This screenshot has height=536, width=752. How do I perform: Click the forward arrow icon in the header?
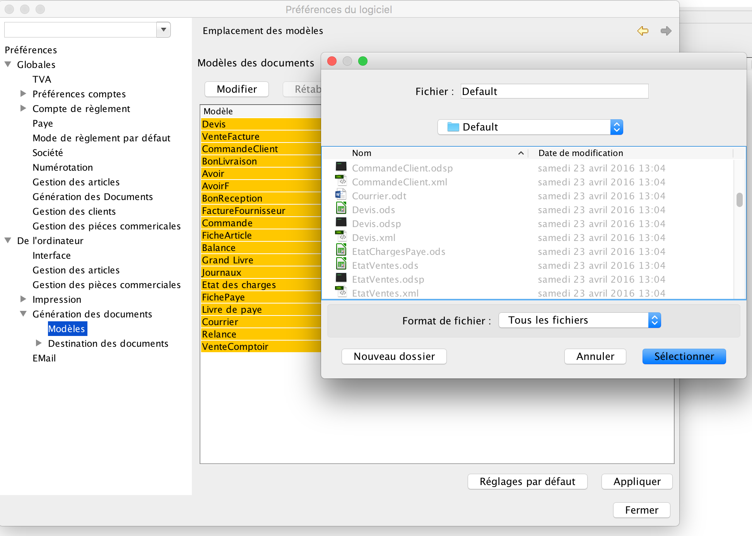[666, 31]
